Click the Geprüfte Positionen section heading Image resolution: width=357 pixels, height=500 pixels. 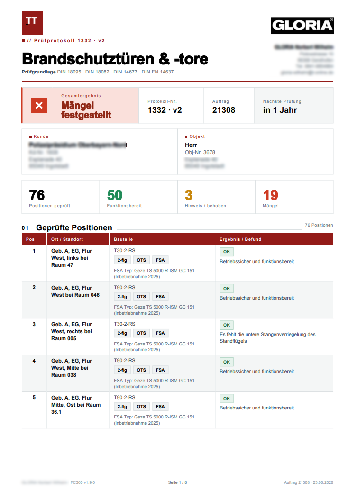coord(74,227)
